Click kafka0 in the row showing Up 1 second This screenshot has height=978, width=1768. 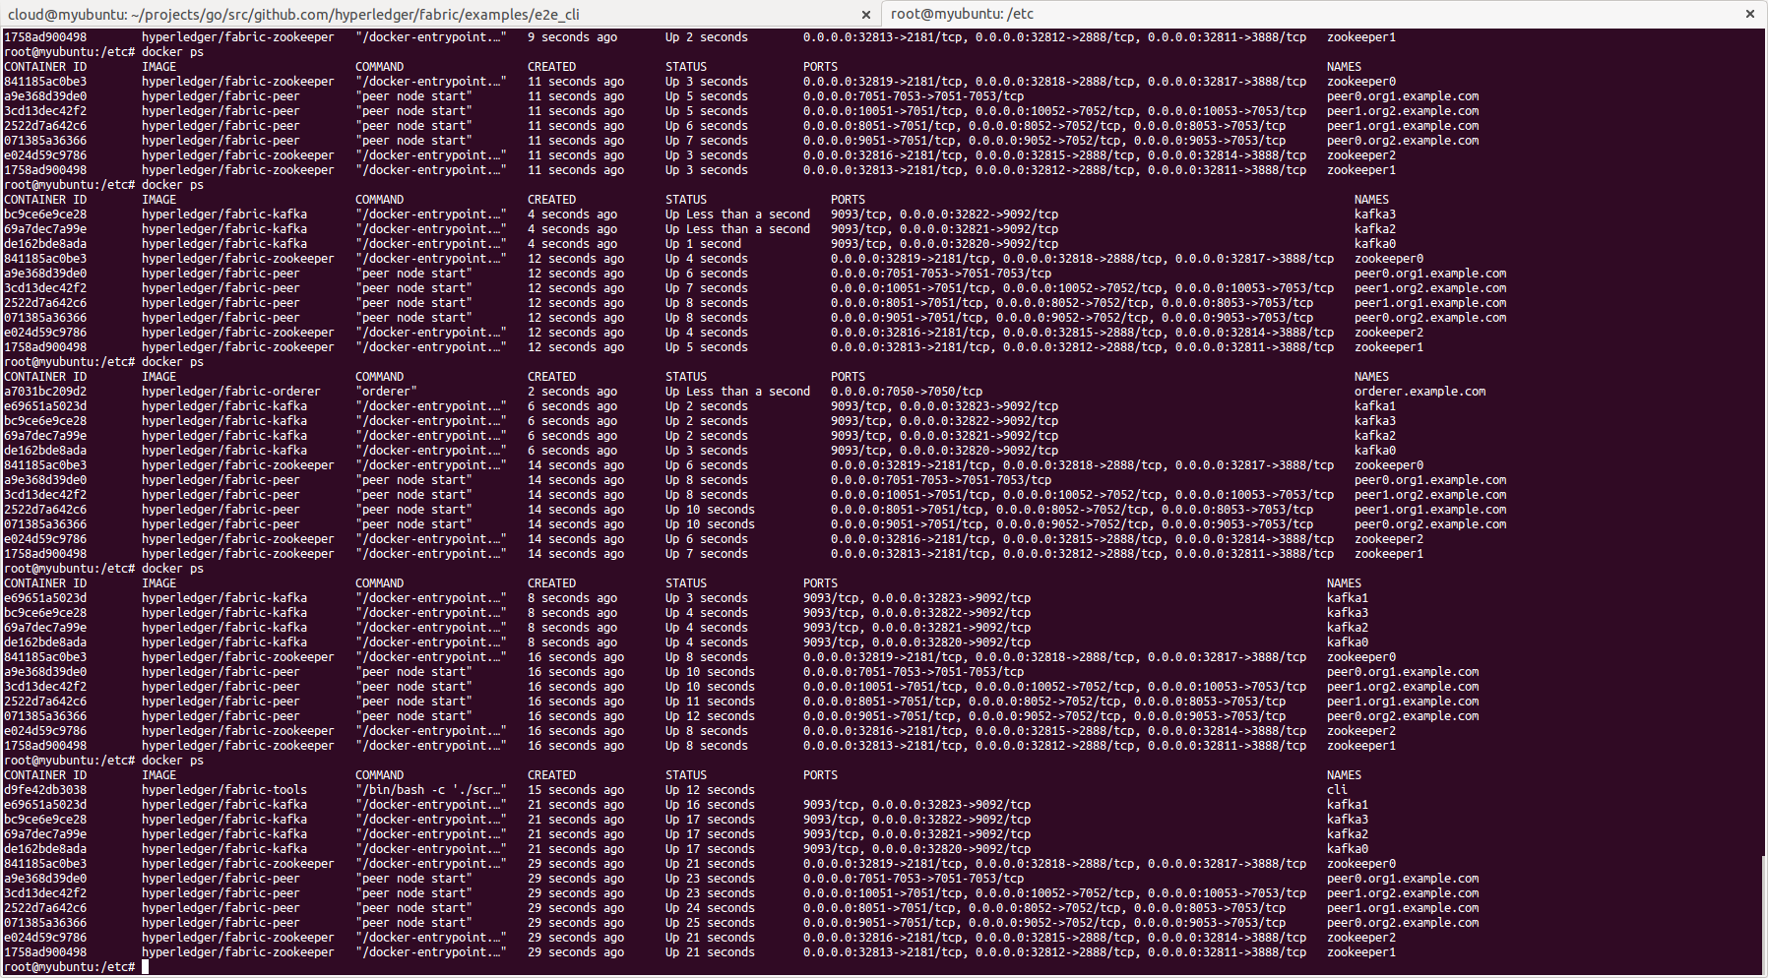[x=1374, y=244]
